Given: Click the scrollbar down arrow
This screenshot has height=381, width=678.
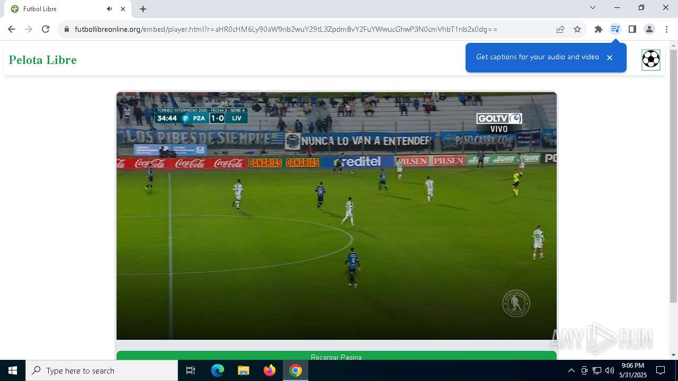Looking at the screenshot, I should point(673,355).
